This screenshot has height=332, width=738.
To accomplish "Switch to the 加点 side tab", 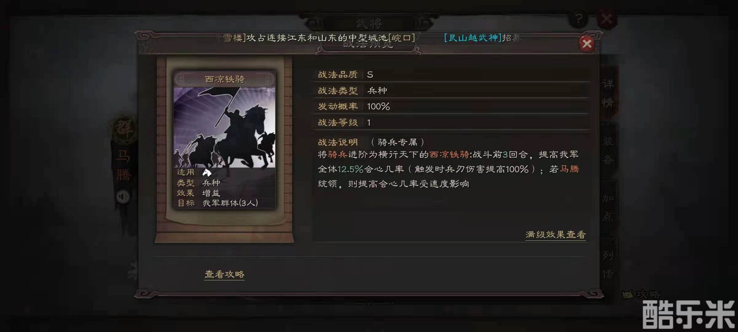I will pos(608,207).
